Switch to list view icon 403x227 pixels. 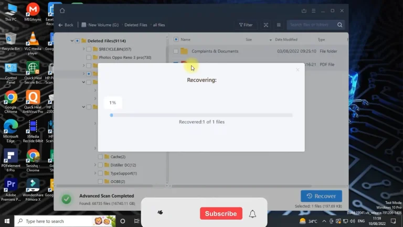tap(279, 25)
